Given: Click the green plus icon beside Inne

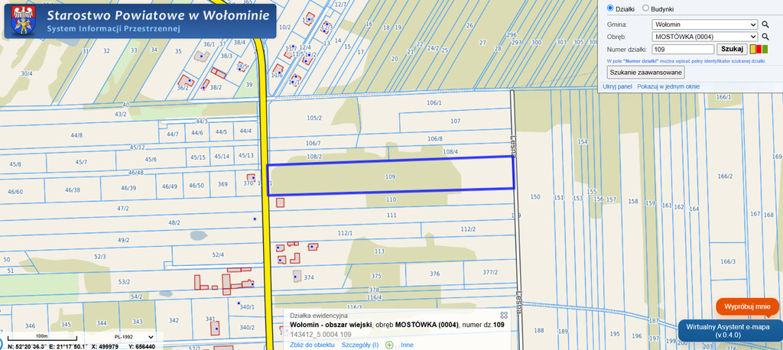Looking at the screenshot, I should pos(389,345).
